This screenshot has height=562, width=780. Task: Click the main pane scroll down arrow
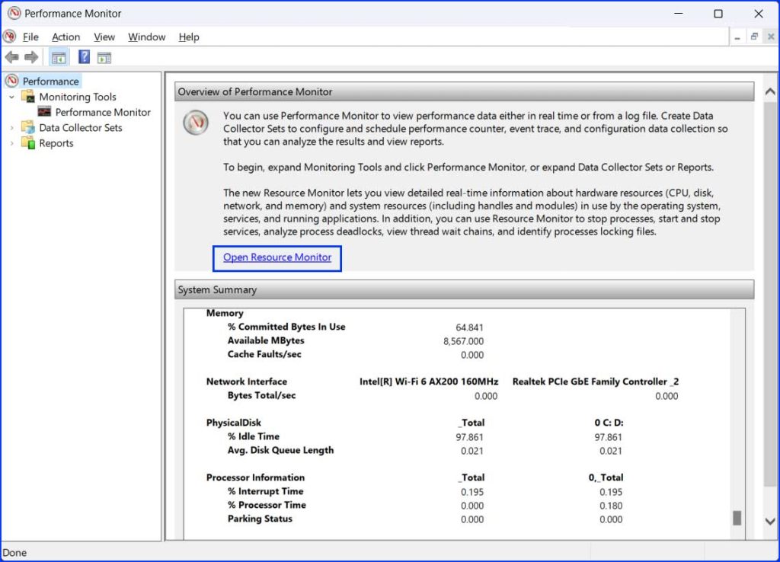[x=770, y=521]
